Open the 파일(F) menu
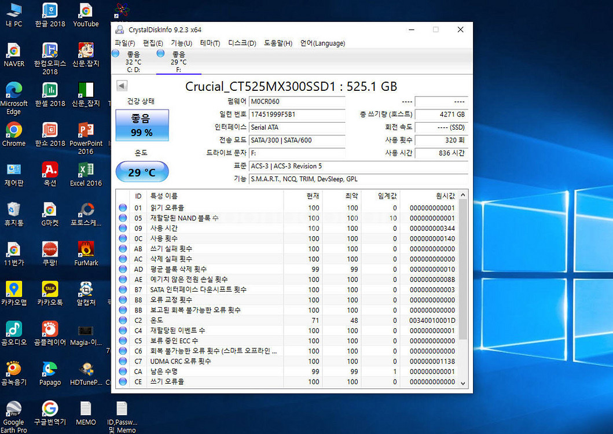Image resolution: width=613 pixels, height=434 pixels. 124,43
